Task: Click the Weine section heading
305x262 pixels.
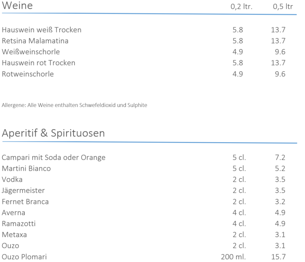Action: click(17, 6)
